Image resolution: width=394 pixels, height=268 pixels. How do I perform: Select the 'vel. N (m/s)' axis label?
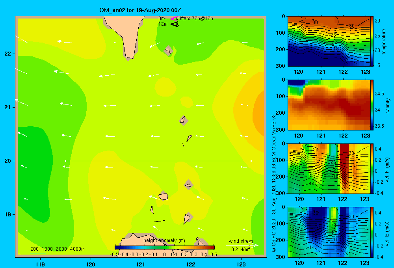[387, 170]
